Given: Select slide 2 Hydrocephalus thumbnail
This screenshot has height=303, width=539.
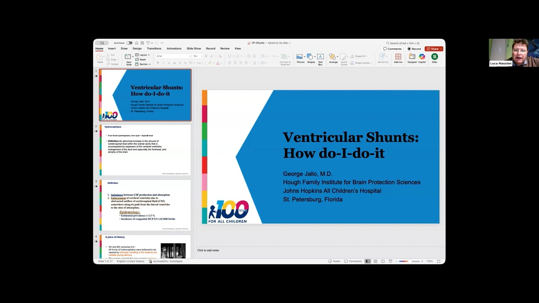Looking at the screenshot, I should [x=145, y=150].
